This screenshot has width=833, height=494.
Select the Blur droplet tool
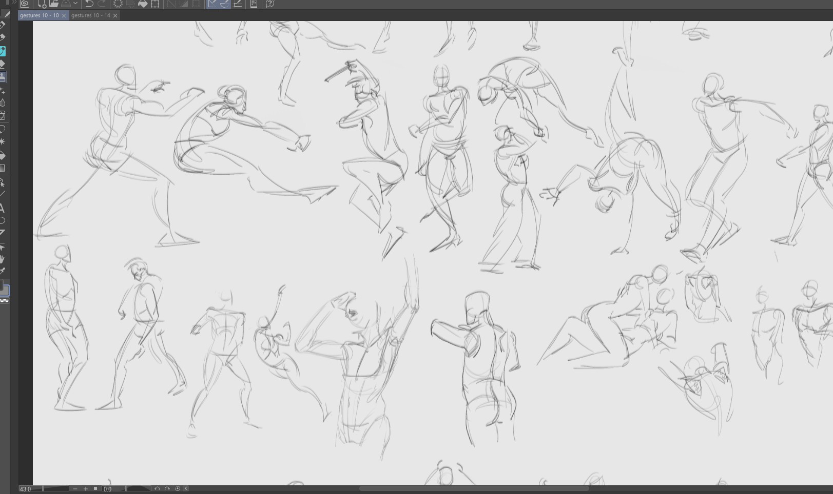(x=3, y=103)
